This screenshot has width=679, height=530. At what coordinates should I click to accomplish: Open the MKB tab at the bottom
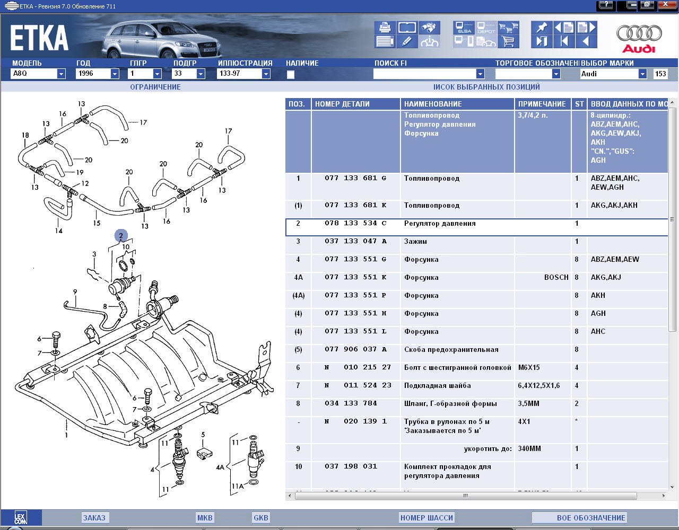205,518
